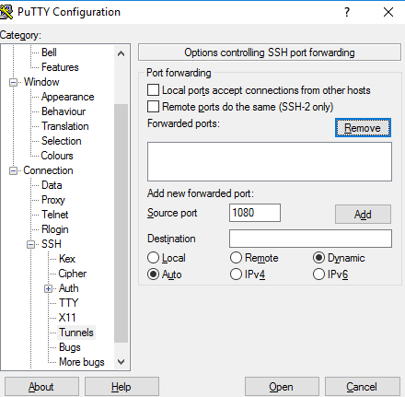
Task: Select Telnet in category tree
Action: tap(54, 215)
